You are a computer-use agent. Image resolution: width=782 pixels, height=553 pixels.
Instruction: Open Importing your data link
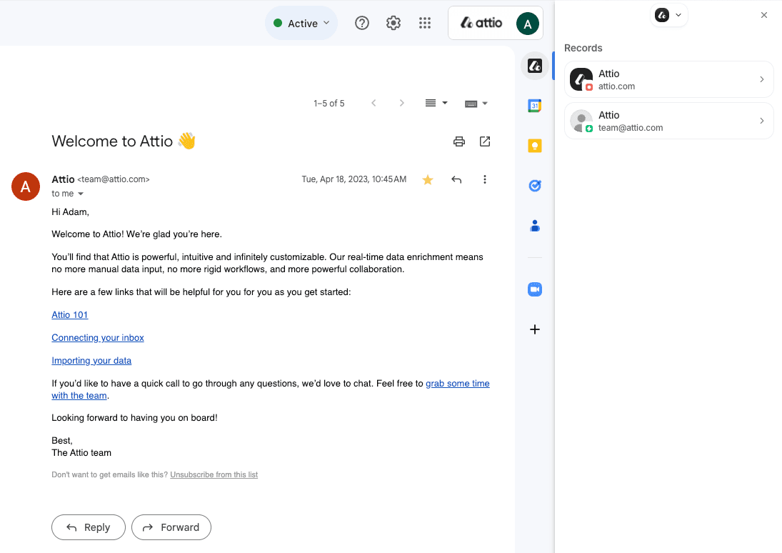point(91,361)
